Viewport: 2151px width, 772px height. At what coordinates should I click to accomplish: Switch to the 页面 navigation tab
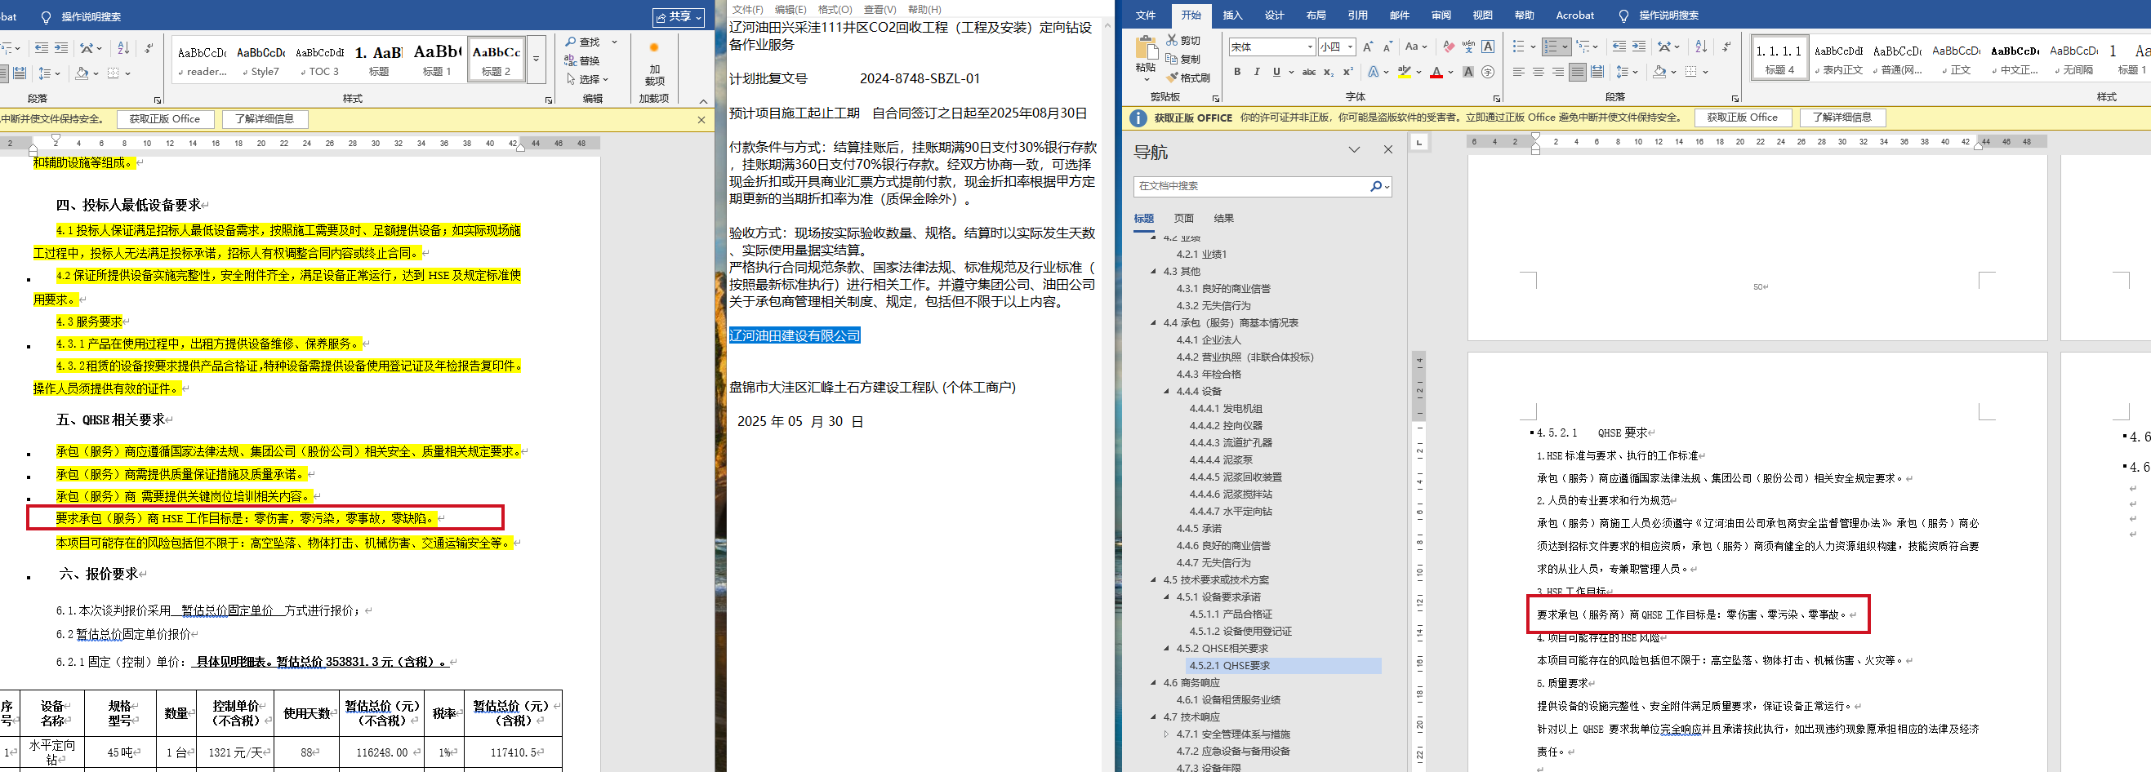pos(1184,218)
